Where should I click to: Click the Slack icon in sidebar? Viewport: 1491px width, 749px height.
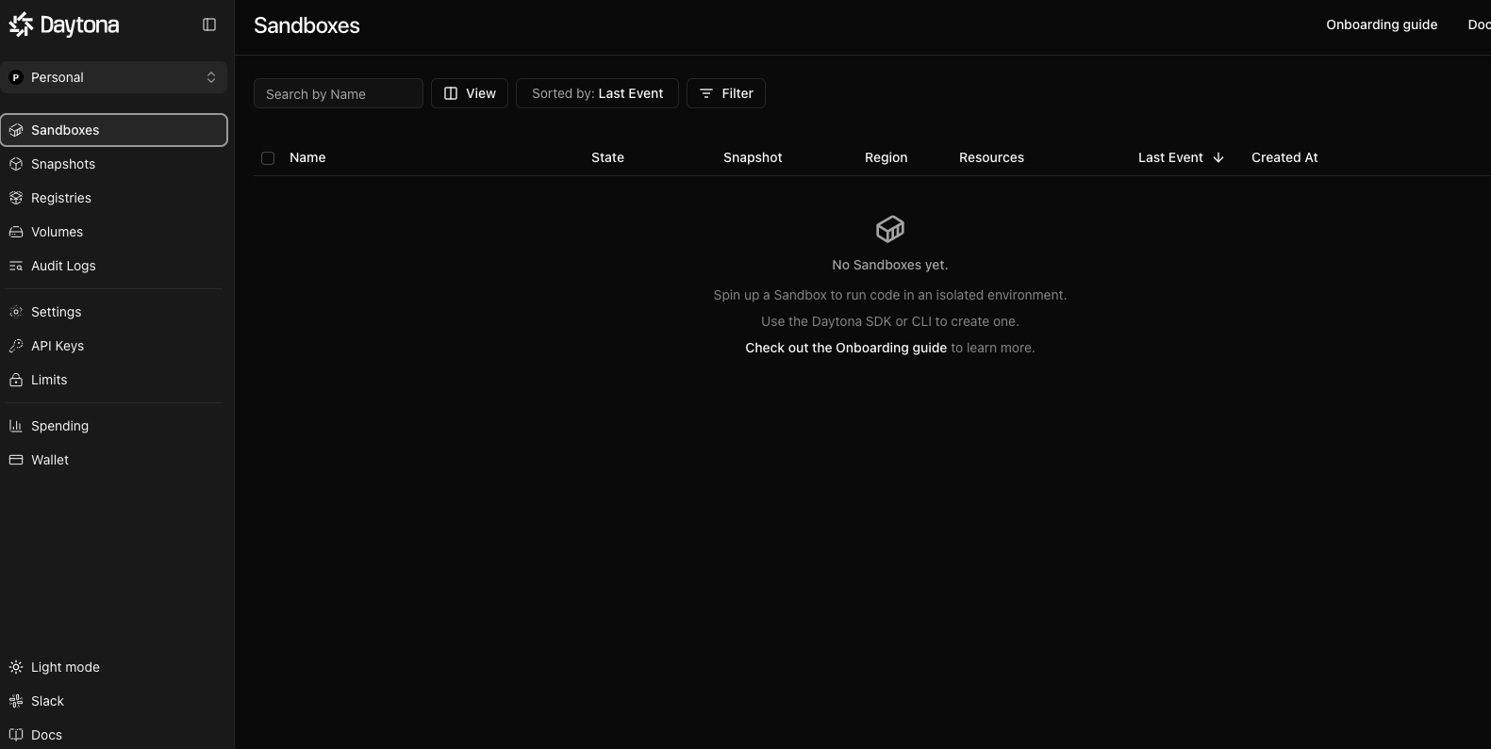[x=16, y=701]
